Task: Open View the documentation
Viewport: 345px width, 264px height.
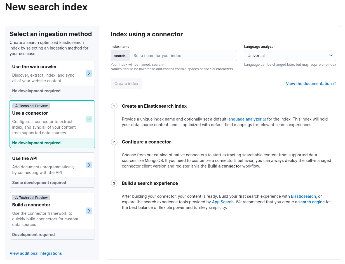Action: pyautogui.click(x=309, y=83)
